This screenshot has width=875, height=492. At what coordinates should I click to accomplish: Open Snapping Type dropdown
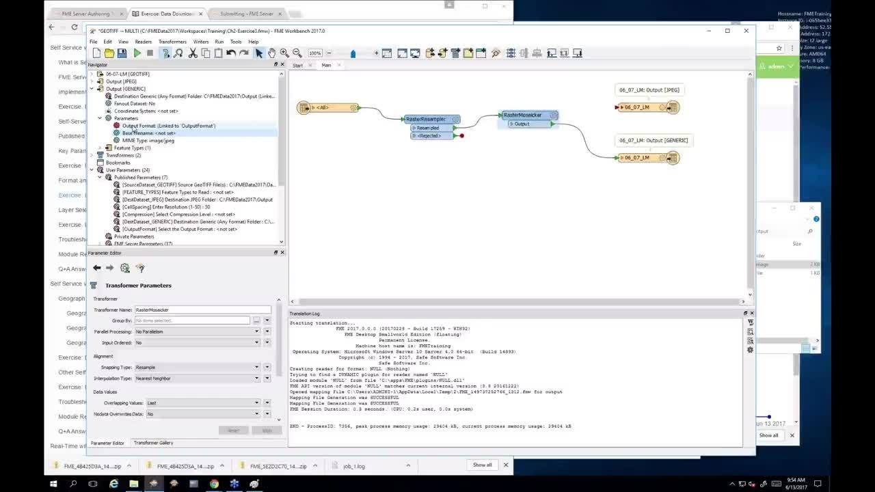198,367
